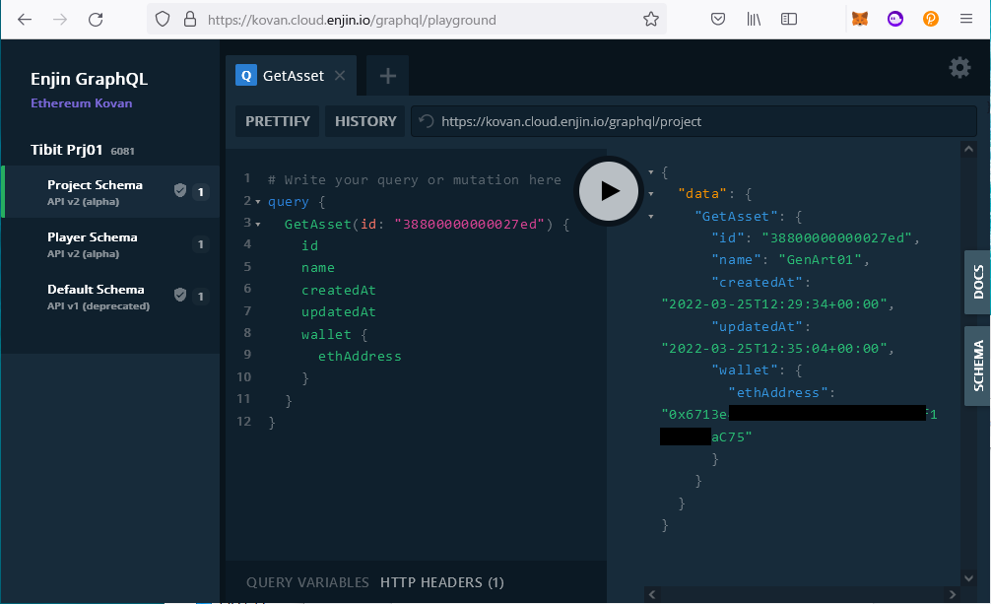Close the GetAsset tab
Image resolution: width=991 pixels, height=604 pixels.
point(340,76)
